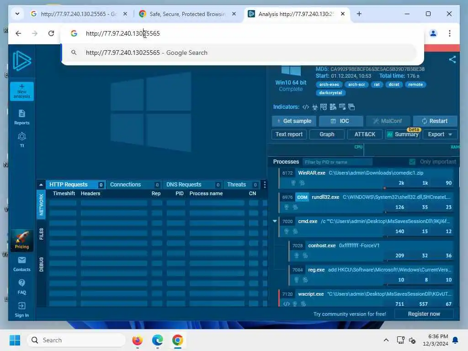Toggle the Only important checkbox
468x351 pixels.
coord(412,162)
